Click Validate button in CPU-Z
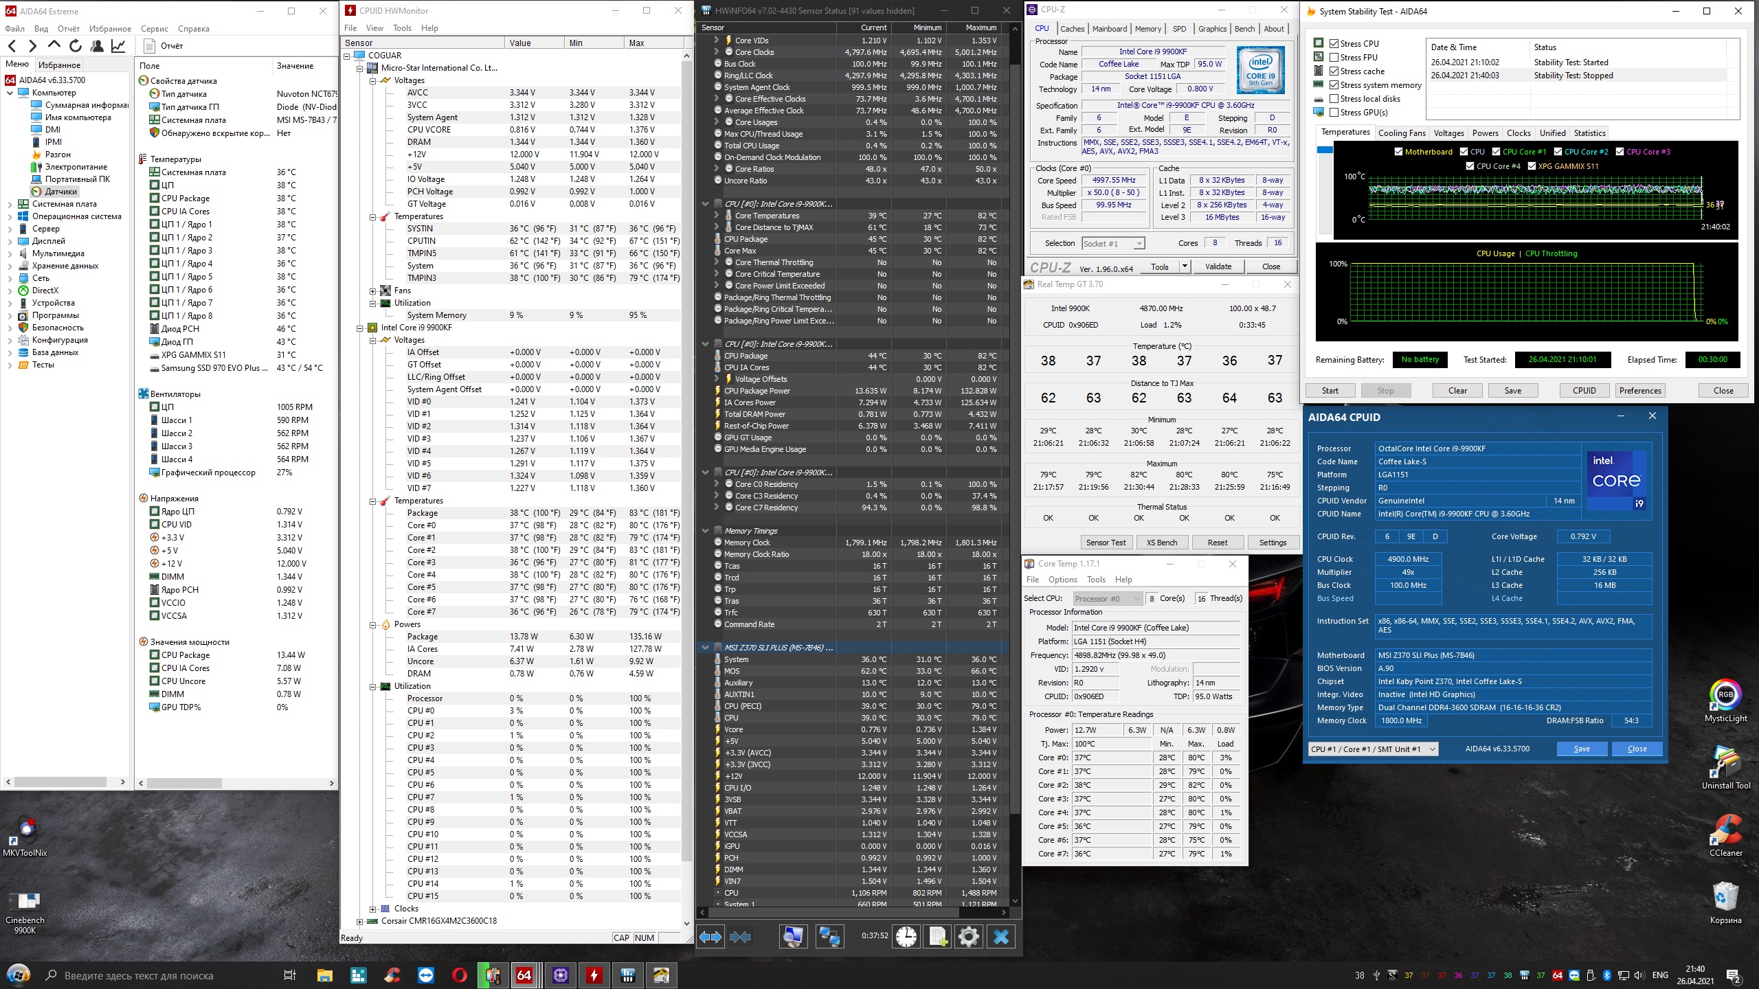Screen dimensions: 1759x989 pyautogui.click(x=1218, y=267)
